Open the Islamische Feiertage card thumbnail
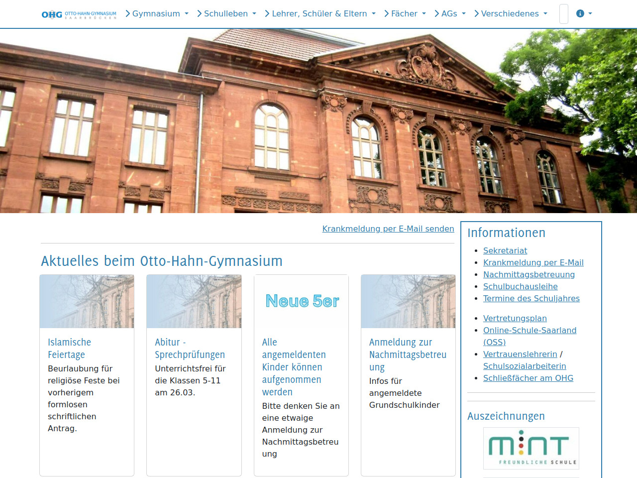The height and width of the screenshot is (478, 637). pyautogui.click(x=87, y=301)
